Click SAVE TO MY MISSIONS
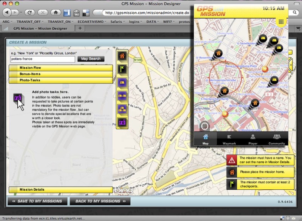Screen dimensions: 302x221 tap(37, 201)
